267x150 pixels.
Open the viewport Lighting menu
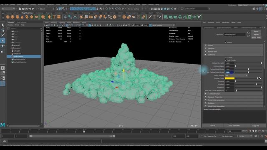[x=62, y=22]
